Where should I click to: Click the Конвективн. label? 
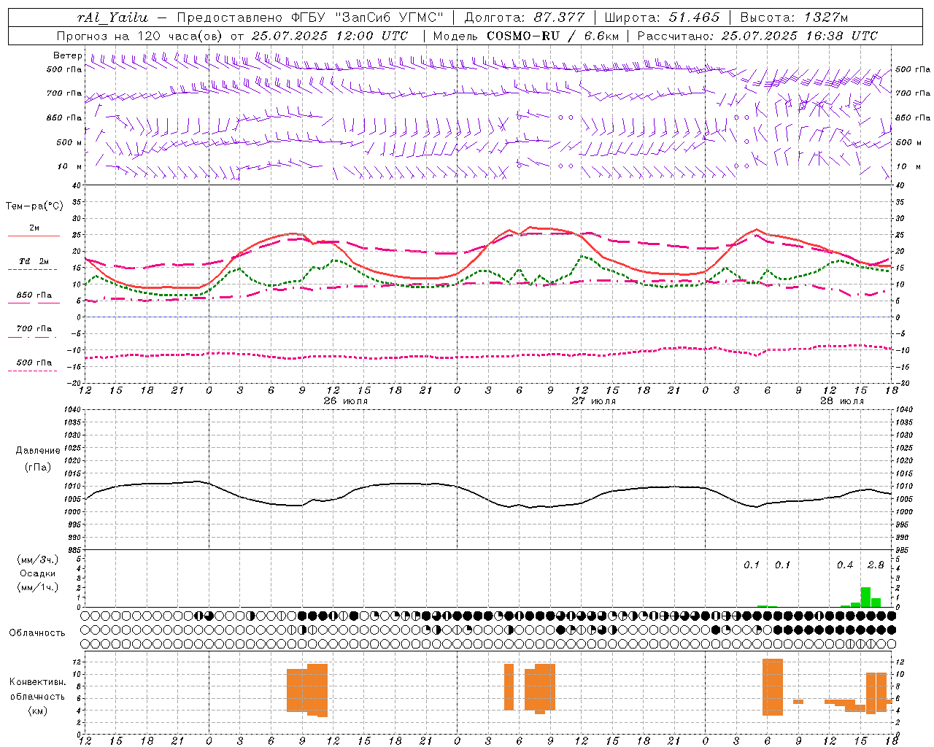pyautogui.click(x=37, y=682)
